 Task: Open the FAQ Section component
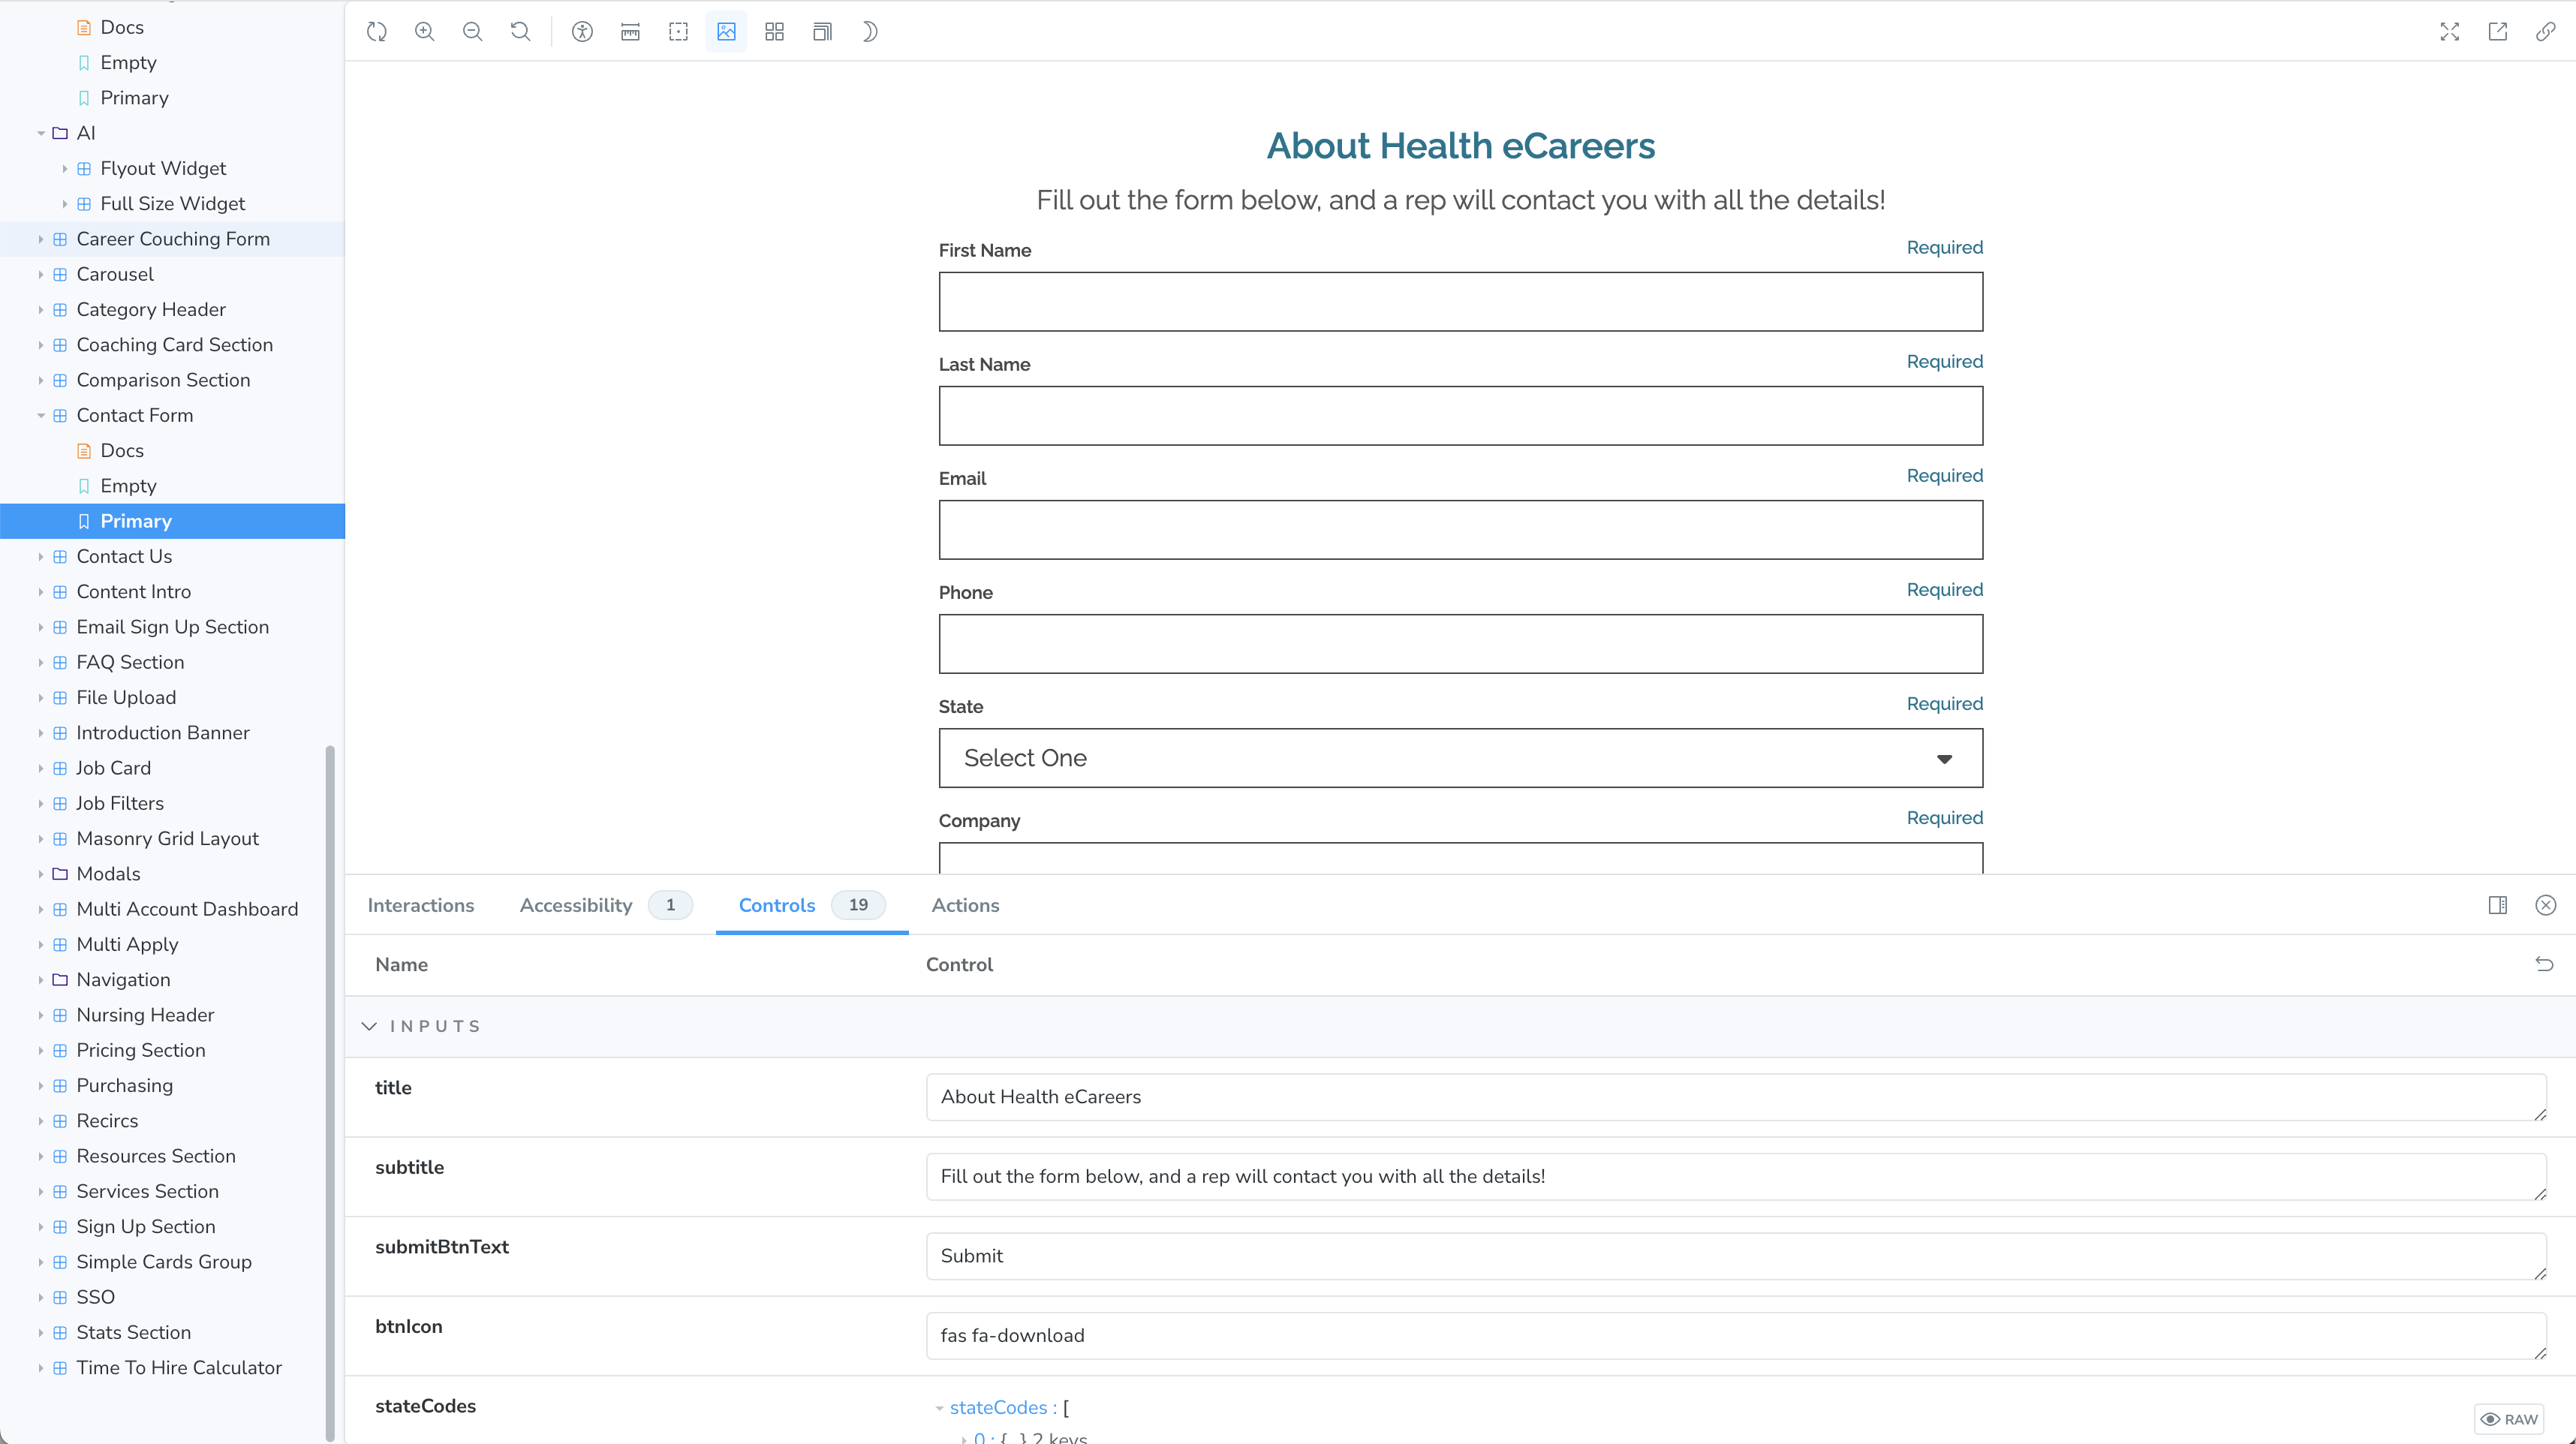pos(130,662)
